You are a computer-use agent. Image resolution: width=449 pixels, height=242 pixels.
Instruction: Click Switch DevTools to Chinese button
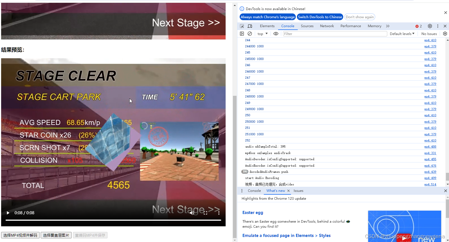[320, 17]
